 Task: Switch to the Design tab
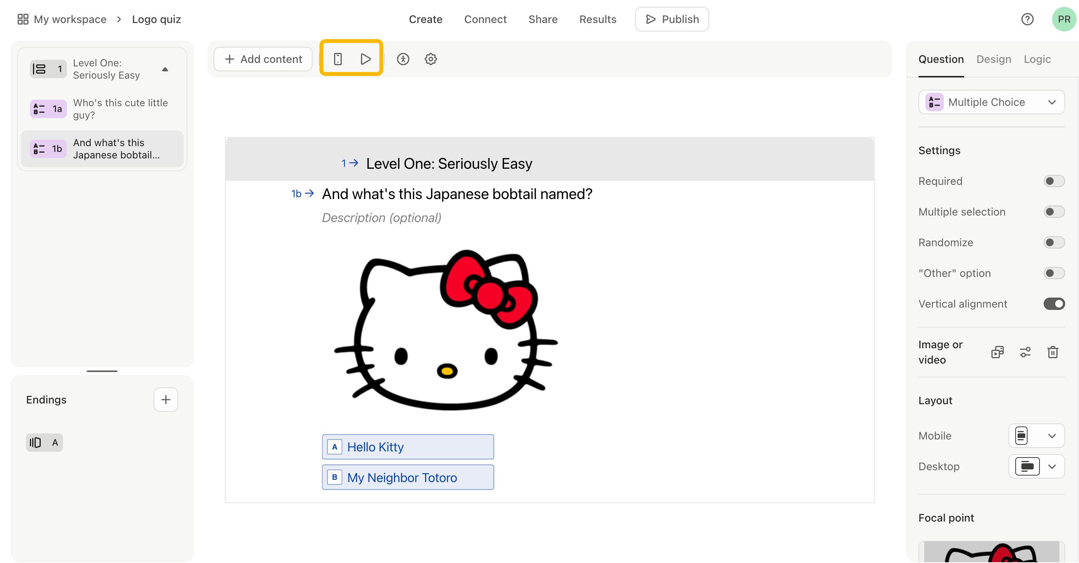pos(993,59)
